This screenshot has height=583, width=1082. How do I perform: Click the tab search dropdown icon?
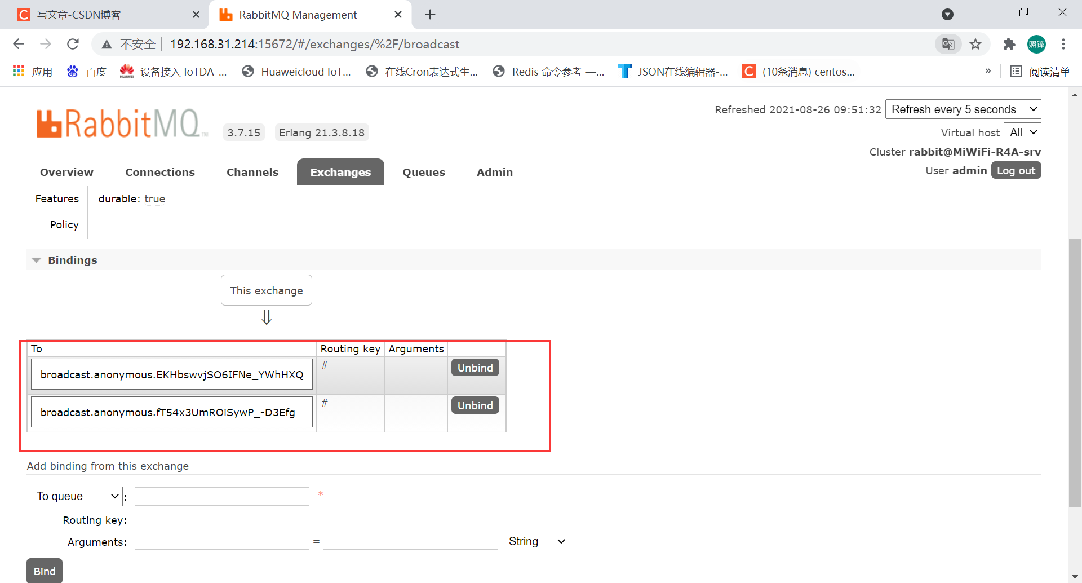948,14
